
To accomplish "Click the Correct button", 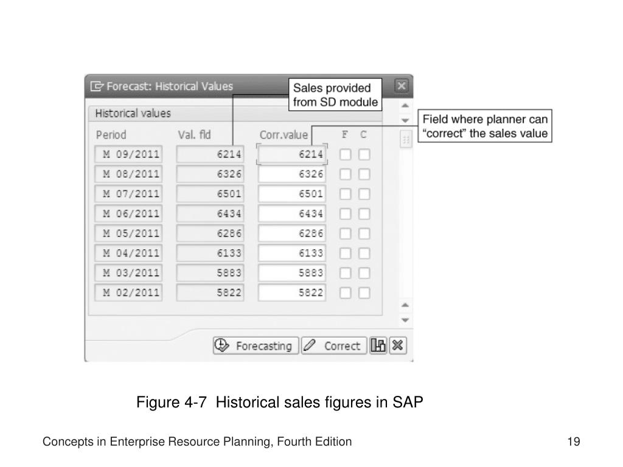I will tap(334, 345).
